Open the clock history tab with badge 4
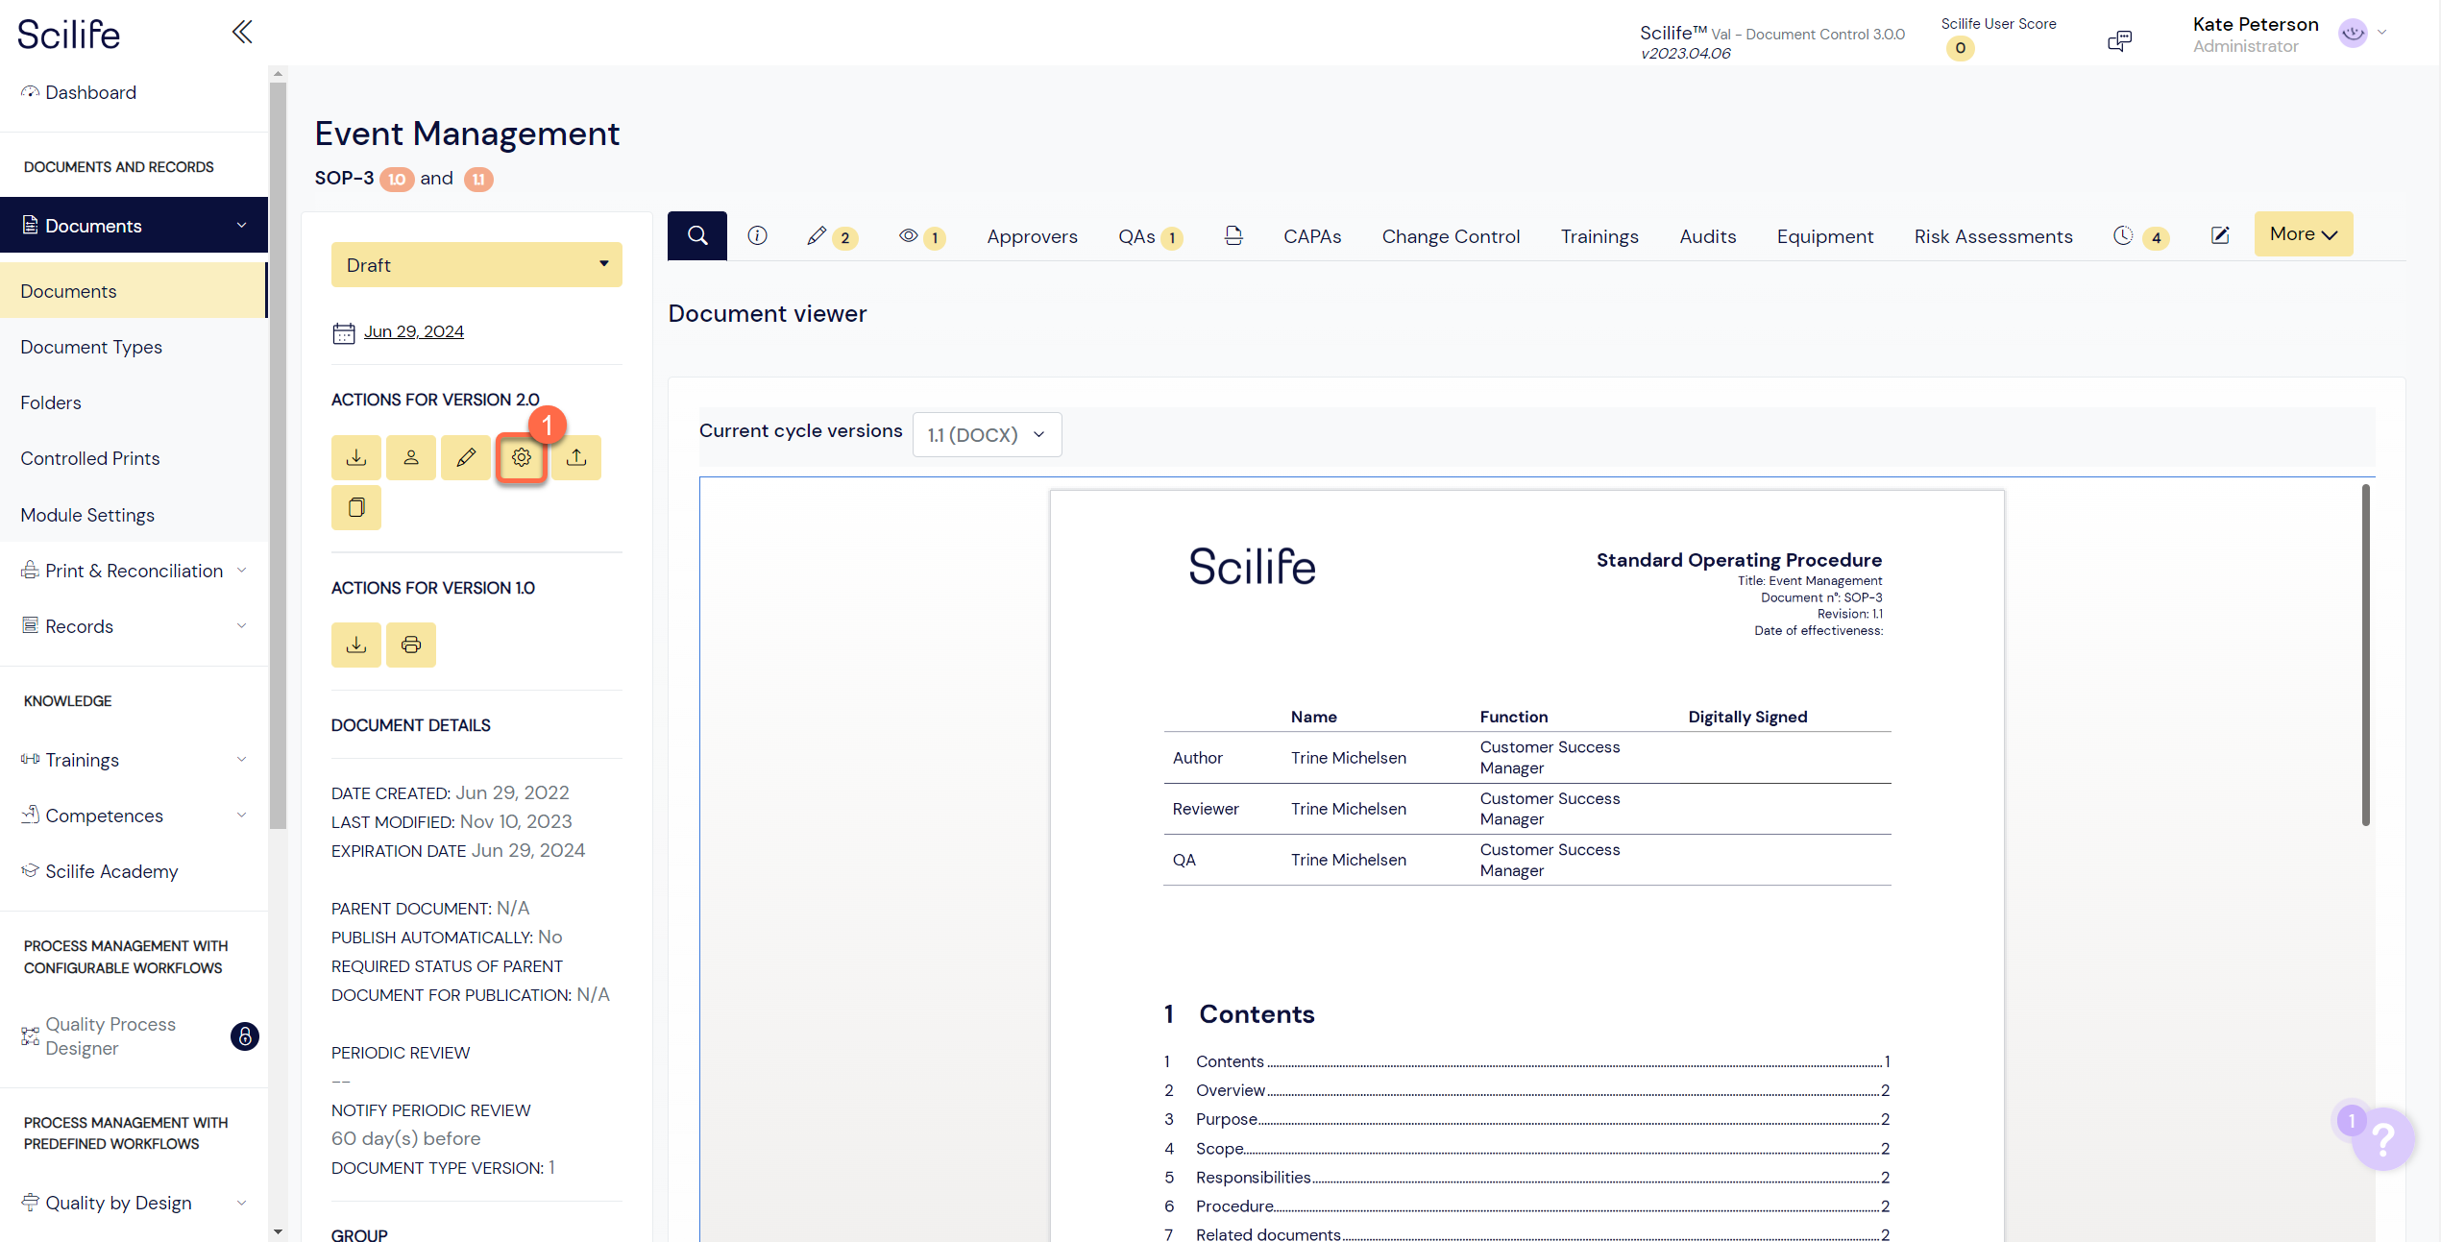This screenshot has height=1242, width=2441. click(2140, 236)
